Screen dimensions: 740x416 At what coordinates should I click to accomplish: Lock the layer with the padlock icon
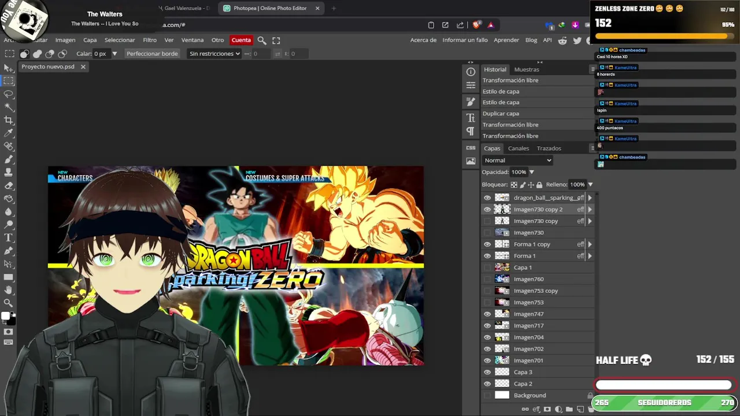point(539,185)
